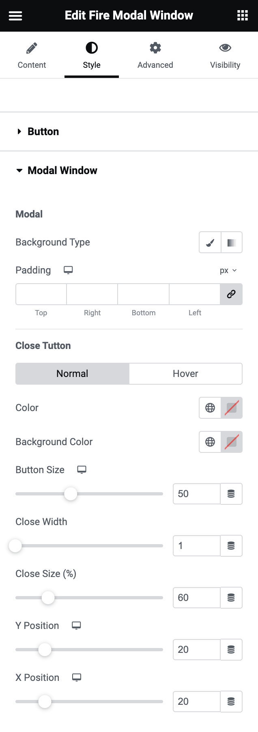Click the Background Color globe icon
This screenshot has width=258, height=732.
pos(210,442)
